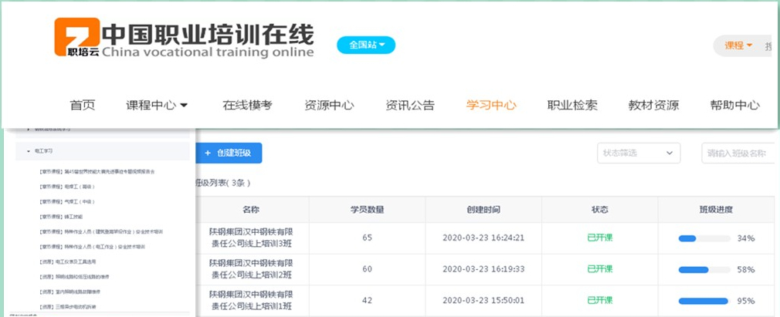Expand the 课程中心 navigation menu
The image size is (780, 317).
pyautogui.click(x=158, y=106)
